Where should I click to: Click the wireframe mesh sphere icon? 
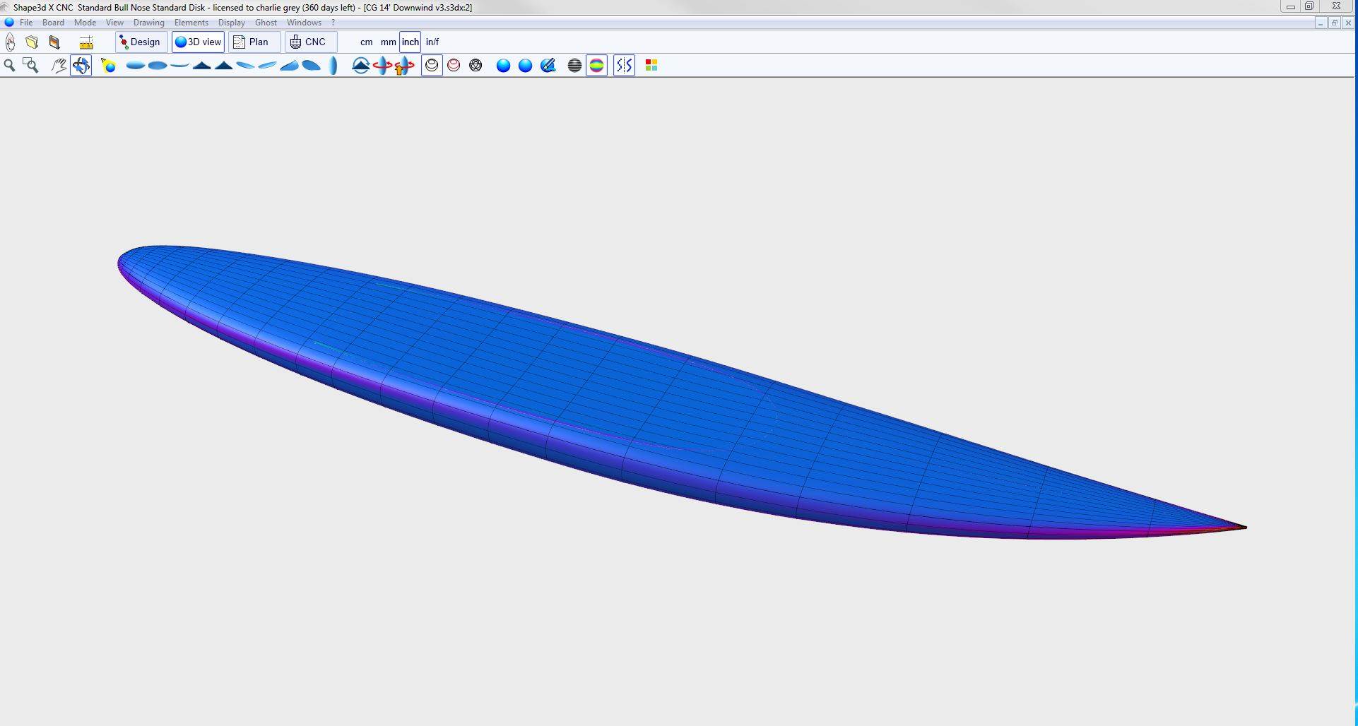[x=476, y=66]
